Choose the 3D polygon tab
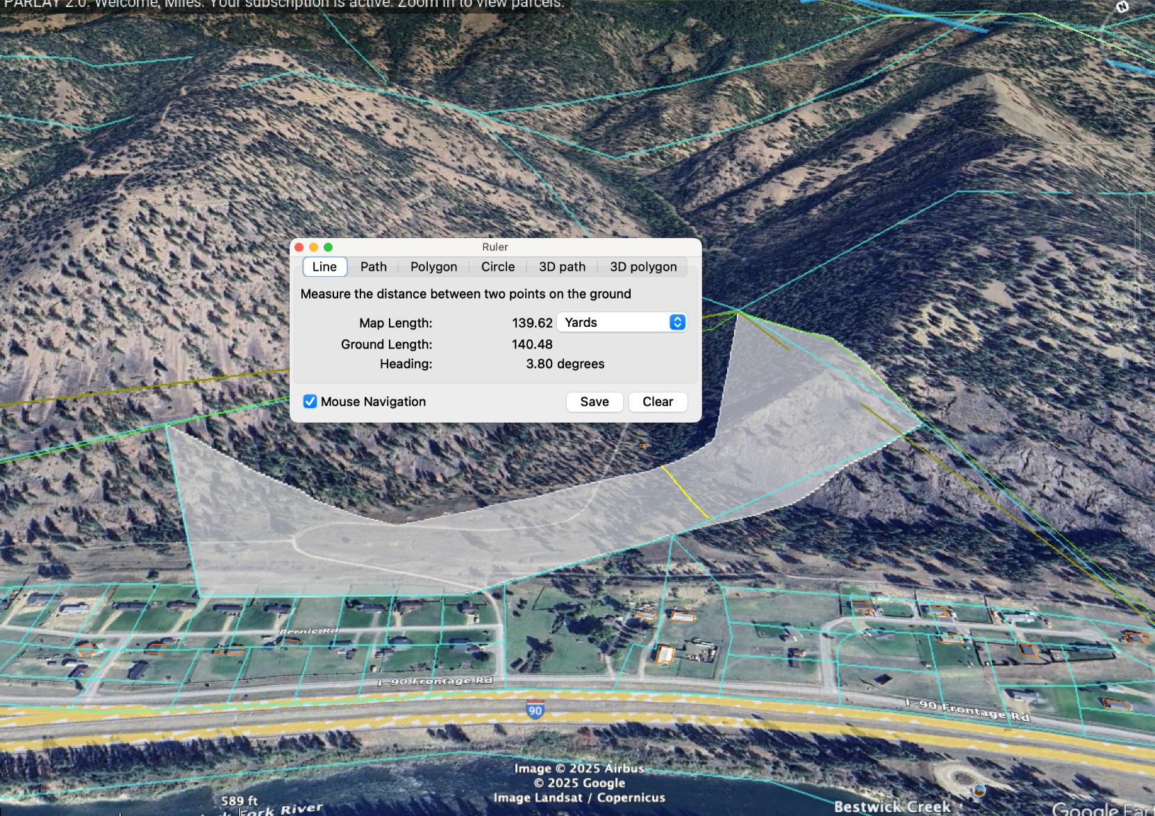The height and width of the screenshot is (816, 1155). (642, 267)
